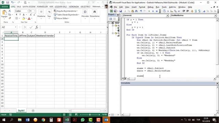
Task: Open the (General) object dropdown
Action: 167,15
